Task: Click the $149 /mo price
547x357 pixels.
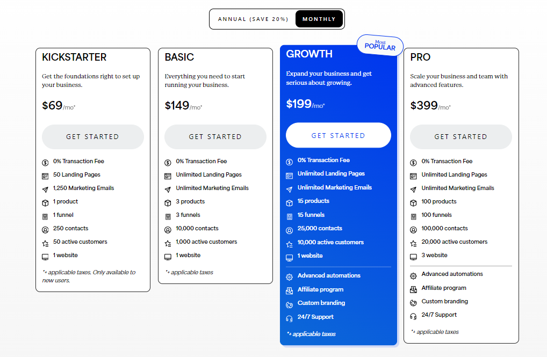Action: (183, 105)
